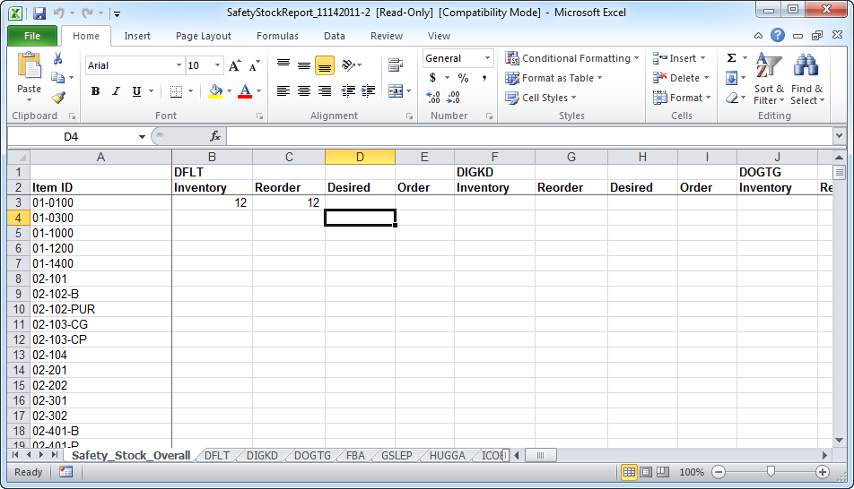
Task: Decrease font size with Shrink Font icon
Action: [255, 65]
